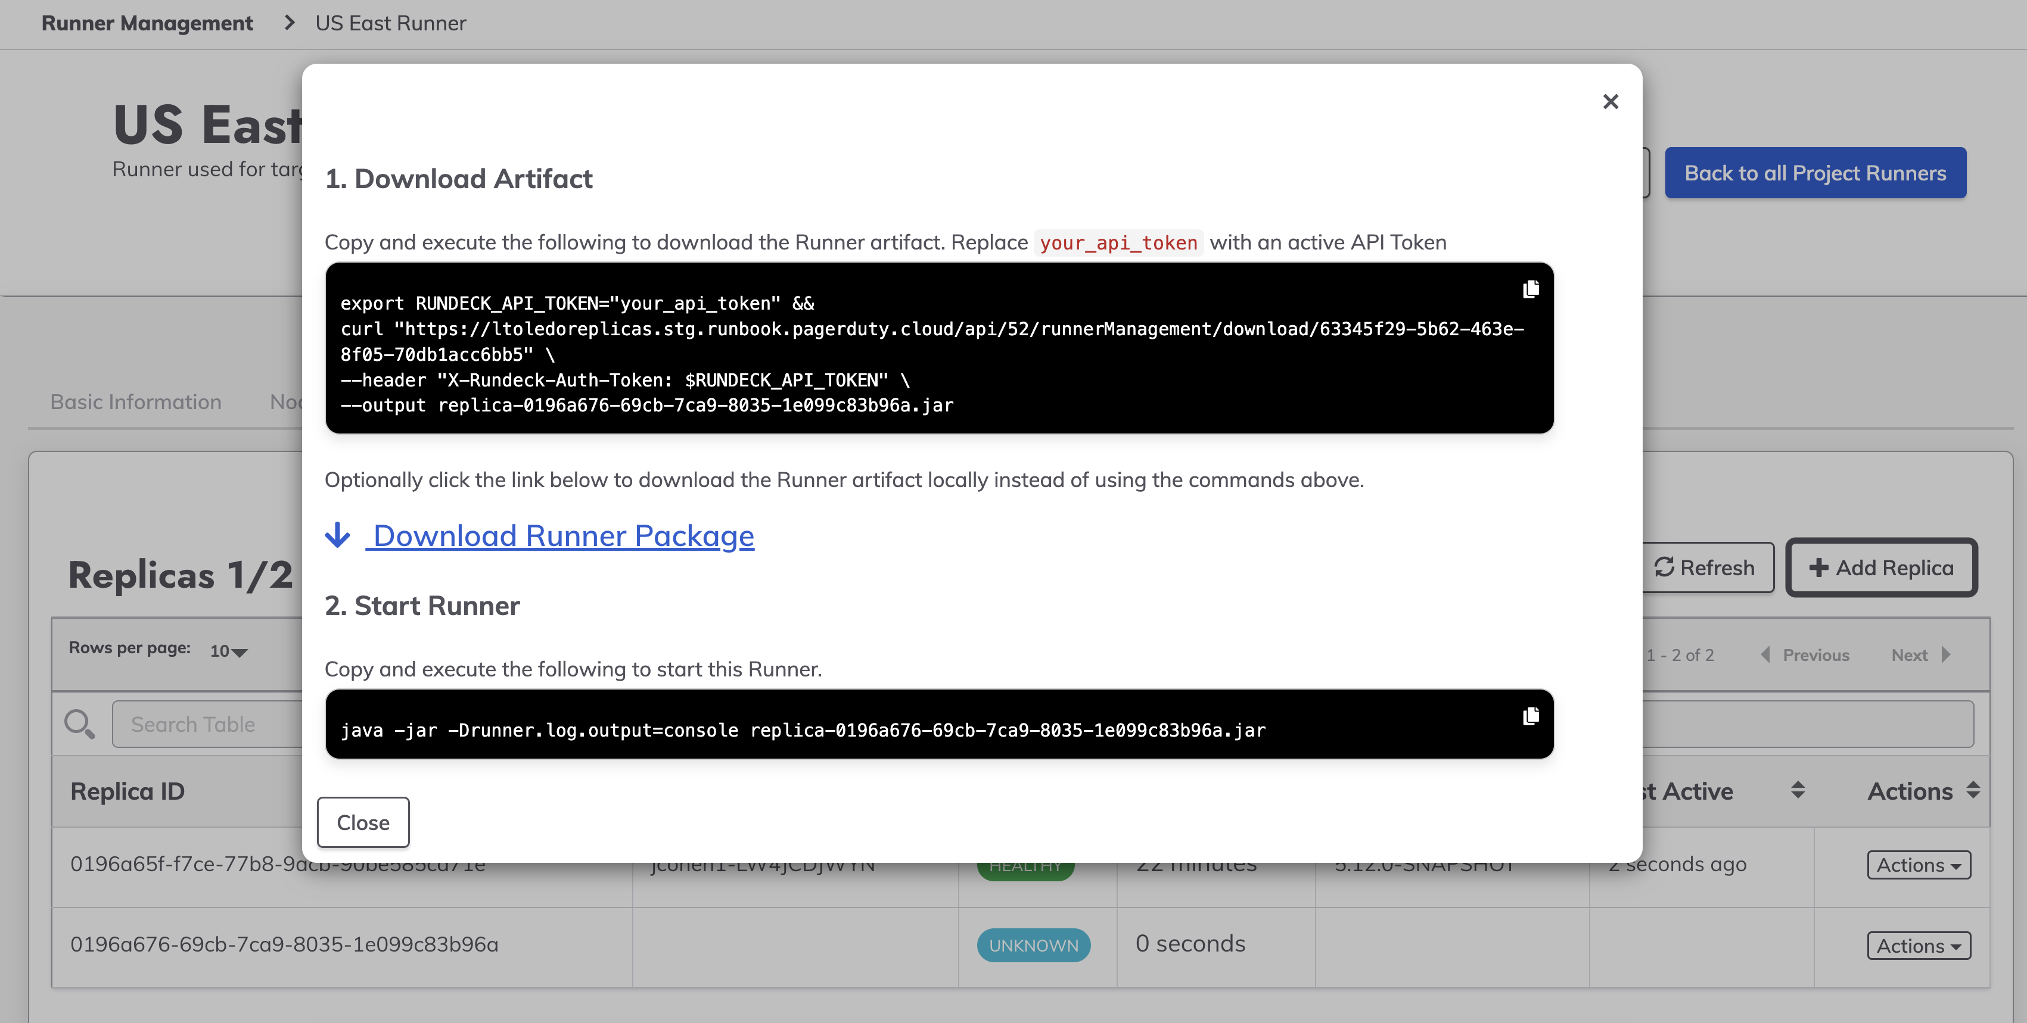This screenshot has height=1023, width=2027.
Task: Open Rows per page dropdown
Action: pyautogui.click(x=229, y=651)
